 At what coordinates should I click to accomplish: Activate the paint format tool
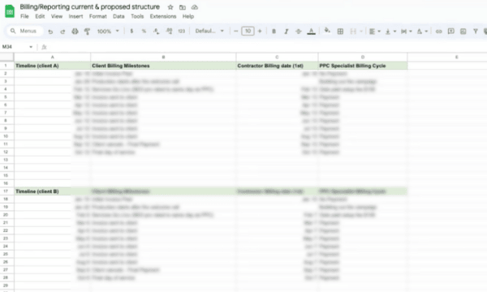point(87,32)
